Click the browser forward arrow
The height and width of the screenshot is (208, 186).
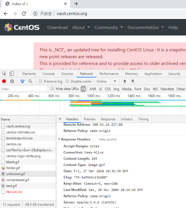click(x=15, y=14)
